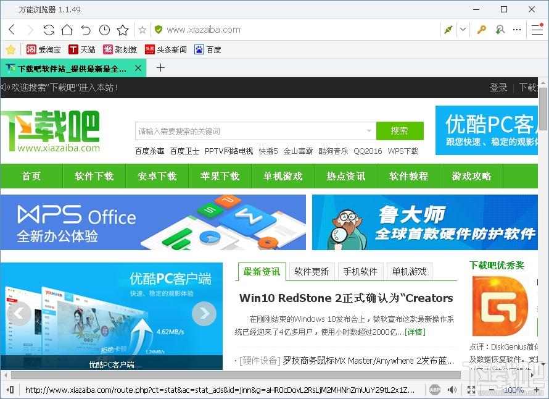Click the undo closed tab icon

(x=85, y=30)
